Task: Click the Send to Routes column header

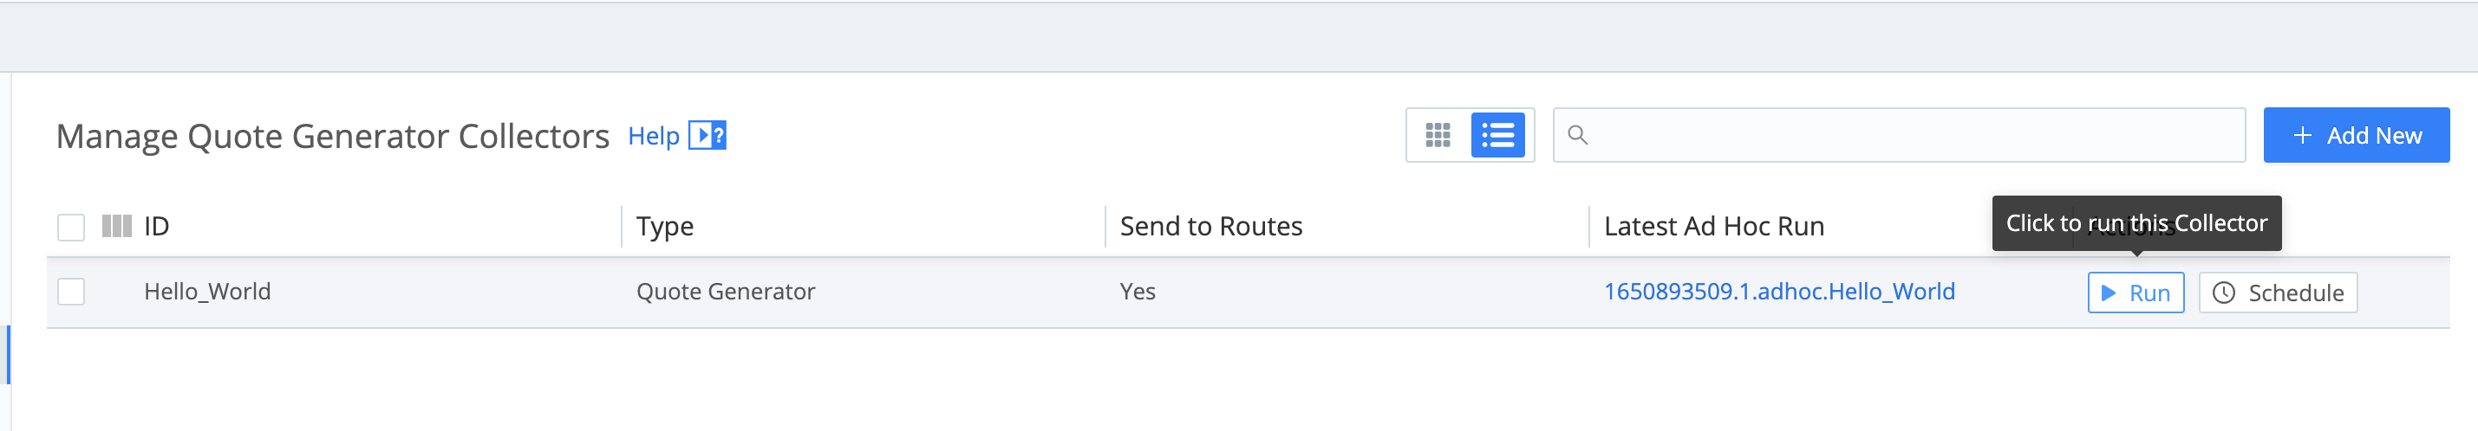Action: click(x=1210, y=227)
